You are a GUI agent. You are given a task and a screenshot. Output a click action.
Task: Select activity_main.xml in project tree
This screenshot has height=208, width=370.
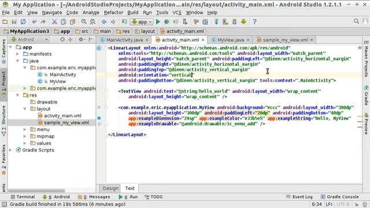(62, 116)
